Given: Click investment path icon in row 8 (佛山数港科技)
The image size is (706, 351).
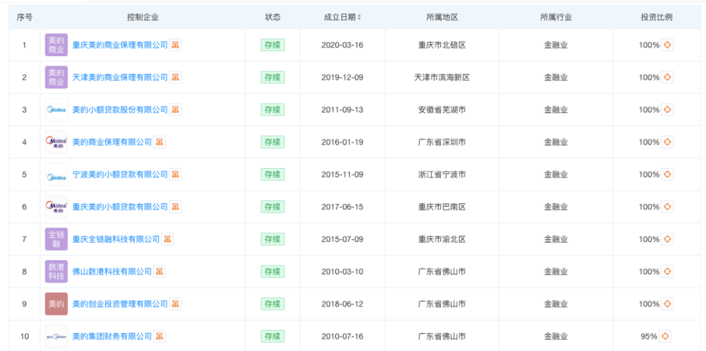Looking at the screenshot, I should [x=667, y=272].
